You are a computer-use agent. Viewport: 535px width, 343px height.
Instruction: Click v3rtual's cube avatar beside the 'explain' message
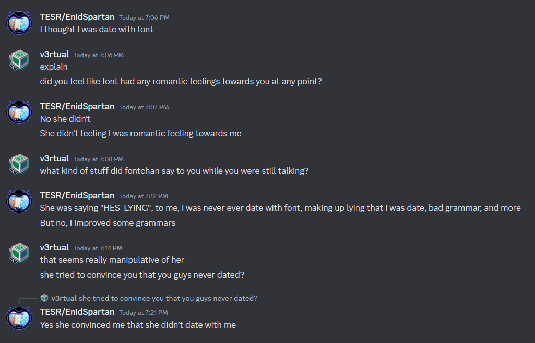[19, 60]
